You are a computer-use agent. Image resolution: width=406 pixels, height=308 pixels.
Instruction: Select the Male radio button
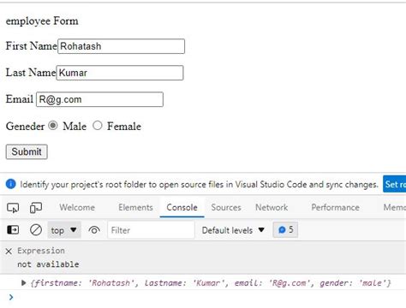[53, 126]
